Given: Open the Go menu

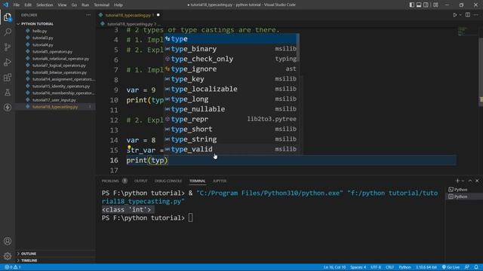Looking at the screenshot, I should (74, 5).
